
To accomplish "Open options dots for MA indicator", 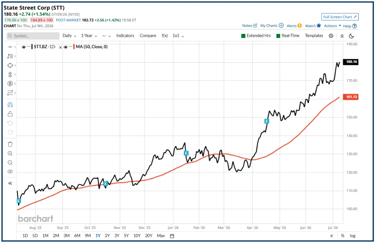I will click(x=70, y=46).
